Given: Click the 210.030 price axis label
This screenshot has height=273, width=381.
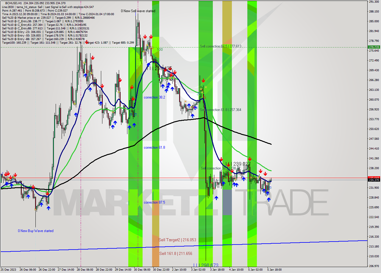Looking at the screenshot, I should pos(374,256).
